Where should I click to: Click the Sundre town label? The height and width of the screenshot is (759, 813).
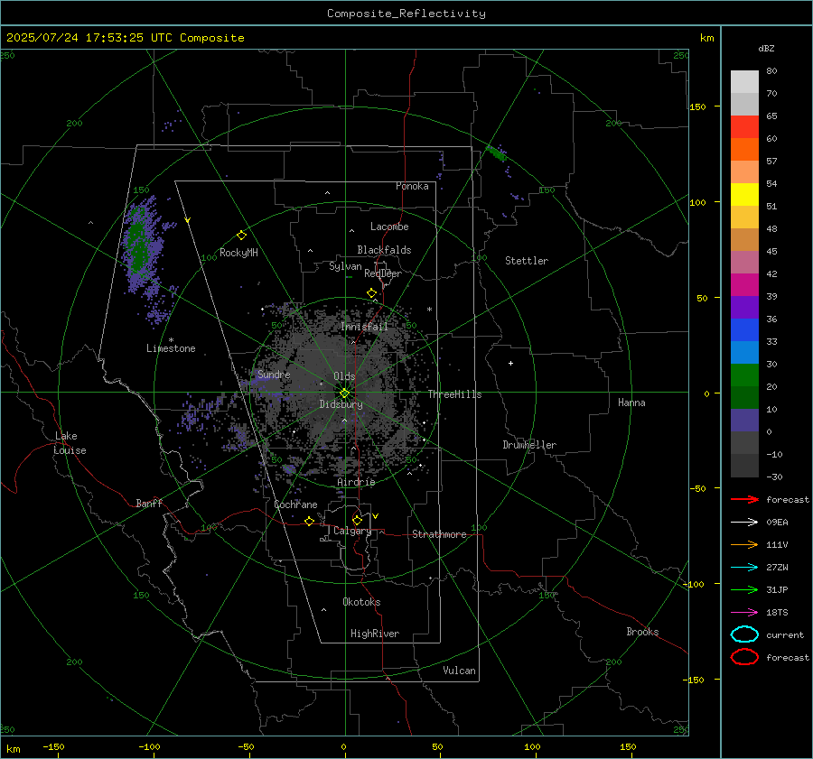click(x=274, y=374)
